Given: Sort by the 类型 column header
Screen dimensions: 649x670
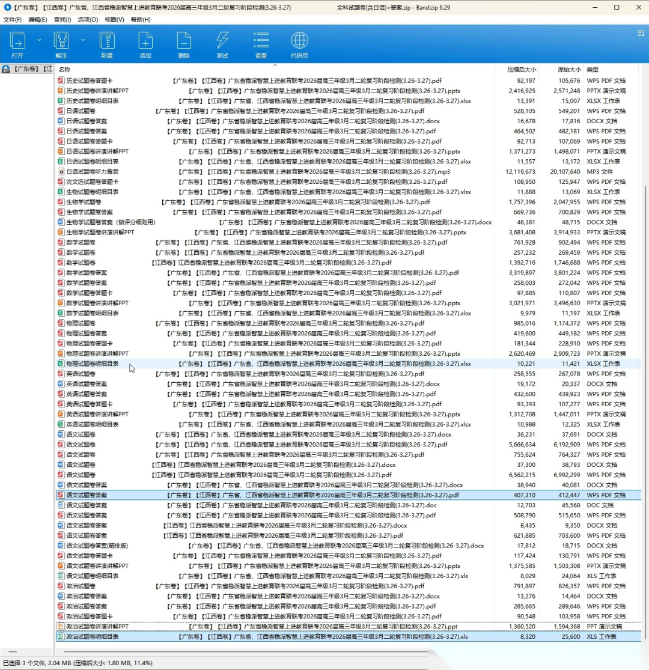Looking at the screenshot, I should [x=593, y=70].
